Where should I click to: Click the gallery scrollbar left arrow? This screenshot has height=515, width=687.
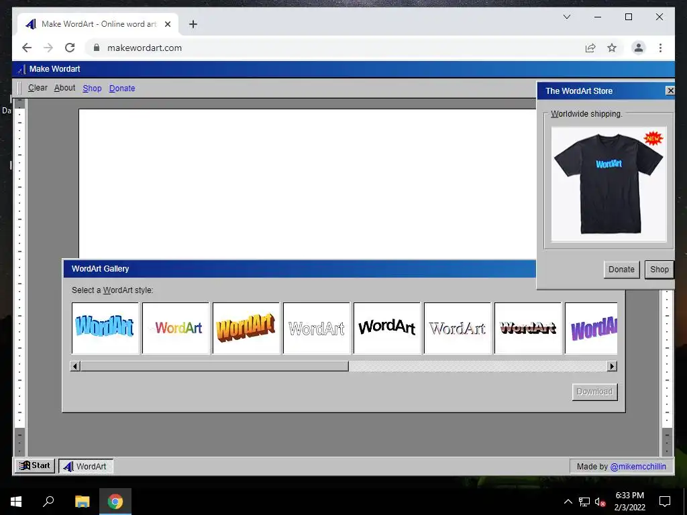[75, 366]
